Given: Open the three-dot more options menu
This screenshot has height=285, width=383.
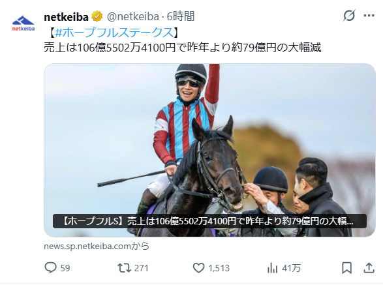Looking at the screenshot, I should (369, 16).
